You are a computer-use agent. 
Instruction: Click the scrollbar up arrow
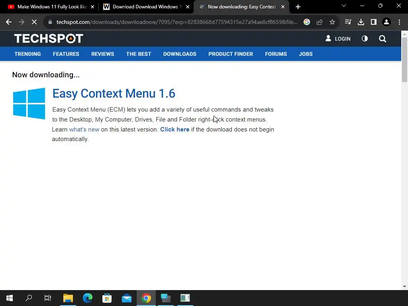click(x=404, y=34)
